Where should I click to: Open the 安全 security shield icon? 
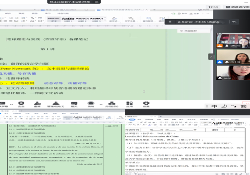coord(21,104)
